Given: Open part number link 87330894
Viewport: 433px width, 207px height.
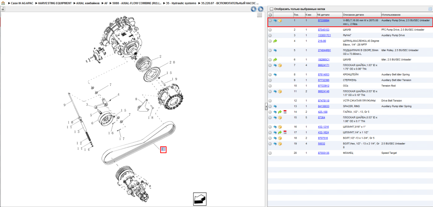Looking at the screenshot, I should pyautogui.click(x=323, y=21).
